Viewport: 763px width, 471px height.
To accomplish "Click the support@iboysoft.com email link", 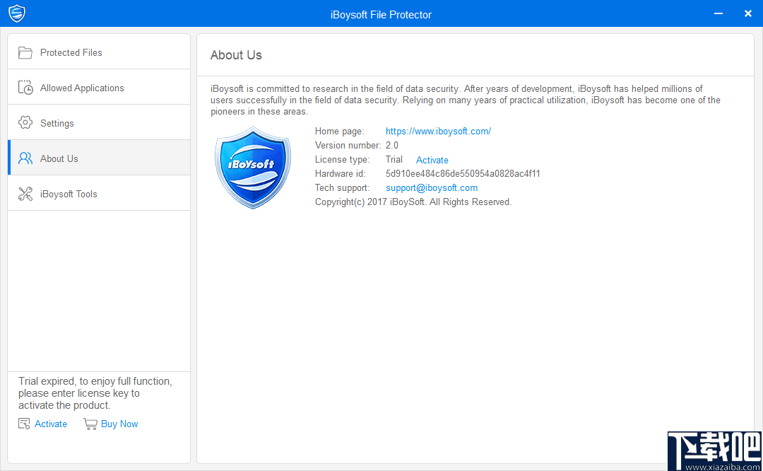I will [432, 187].
